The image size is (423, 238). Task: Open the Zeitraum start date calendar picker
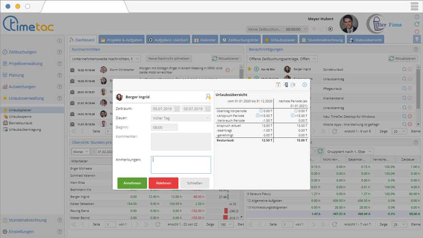coord(177,109)
